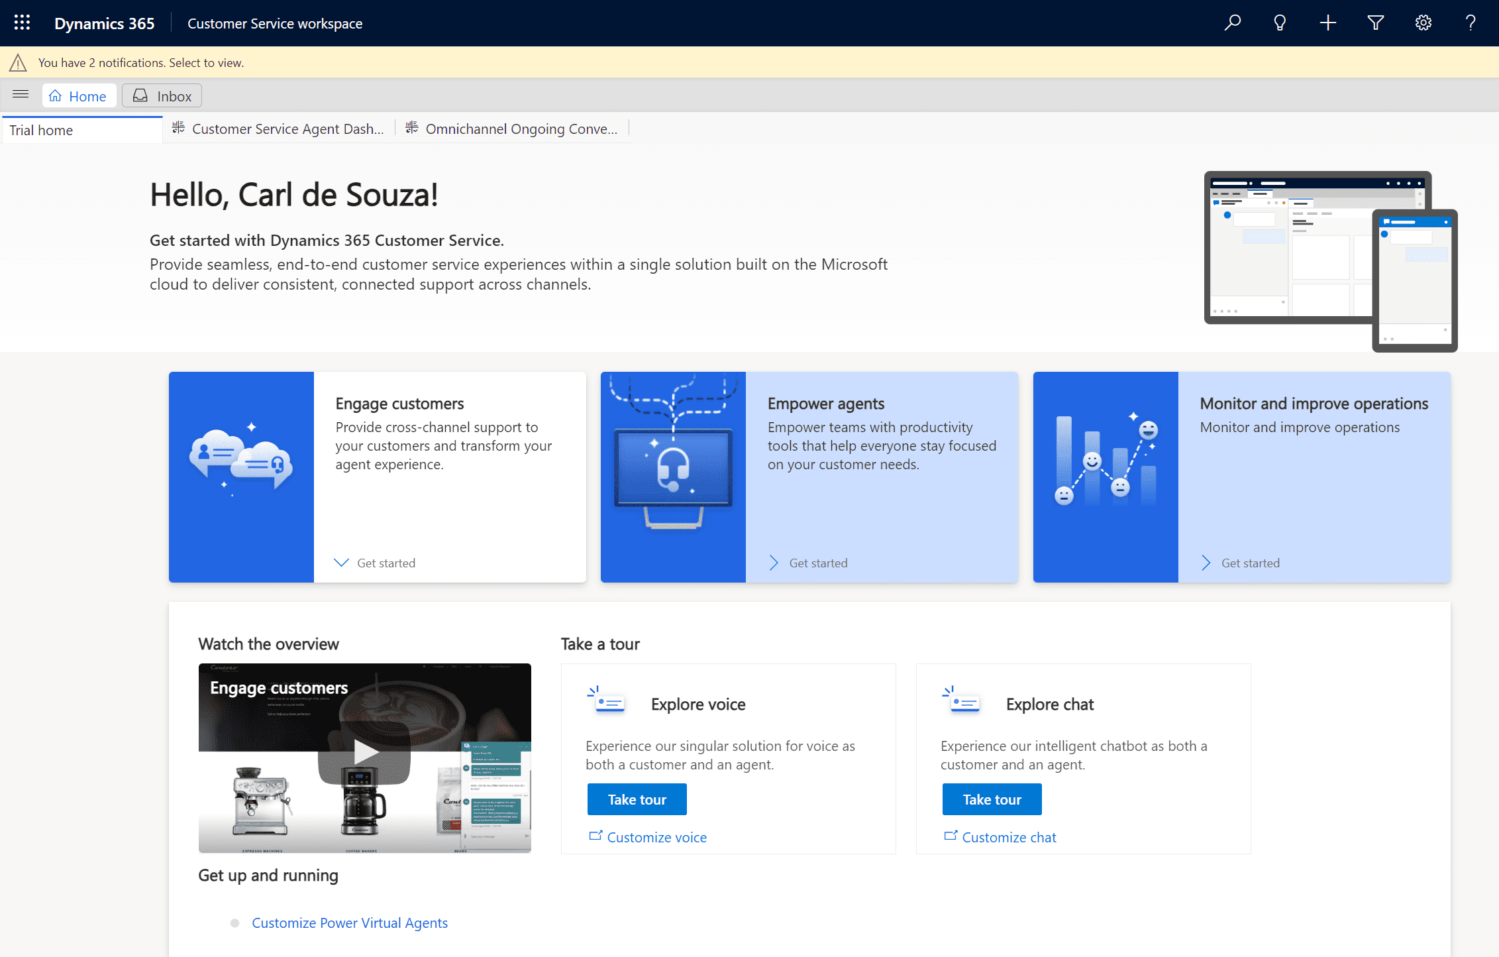Click the Explore chat heading
Image resolution: width=1499 pixels, height=957 pixels.
[x=1050, y=704]
